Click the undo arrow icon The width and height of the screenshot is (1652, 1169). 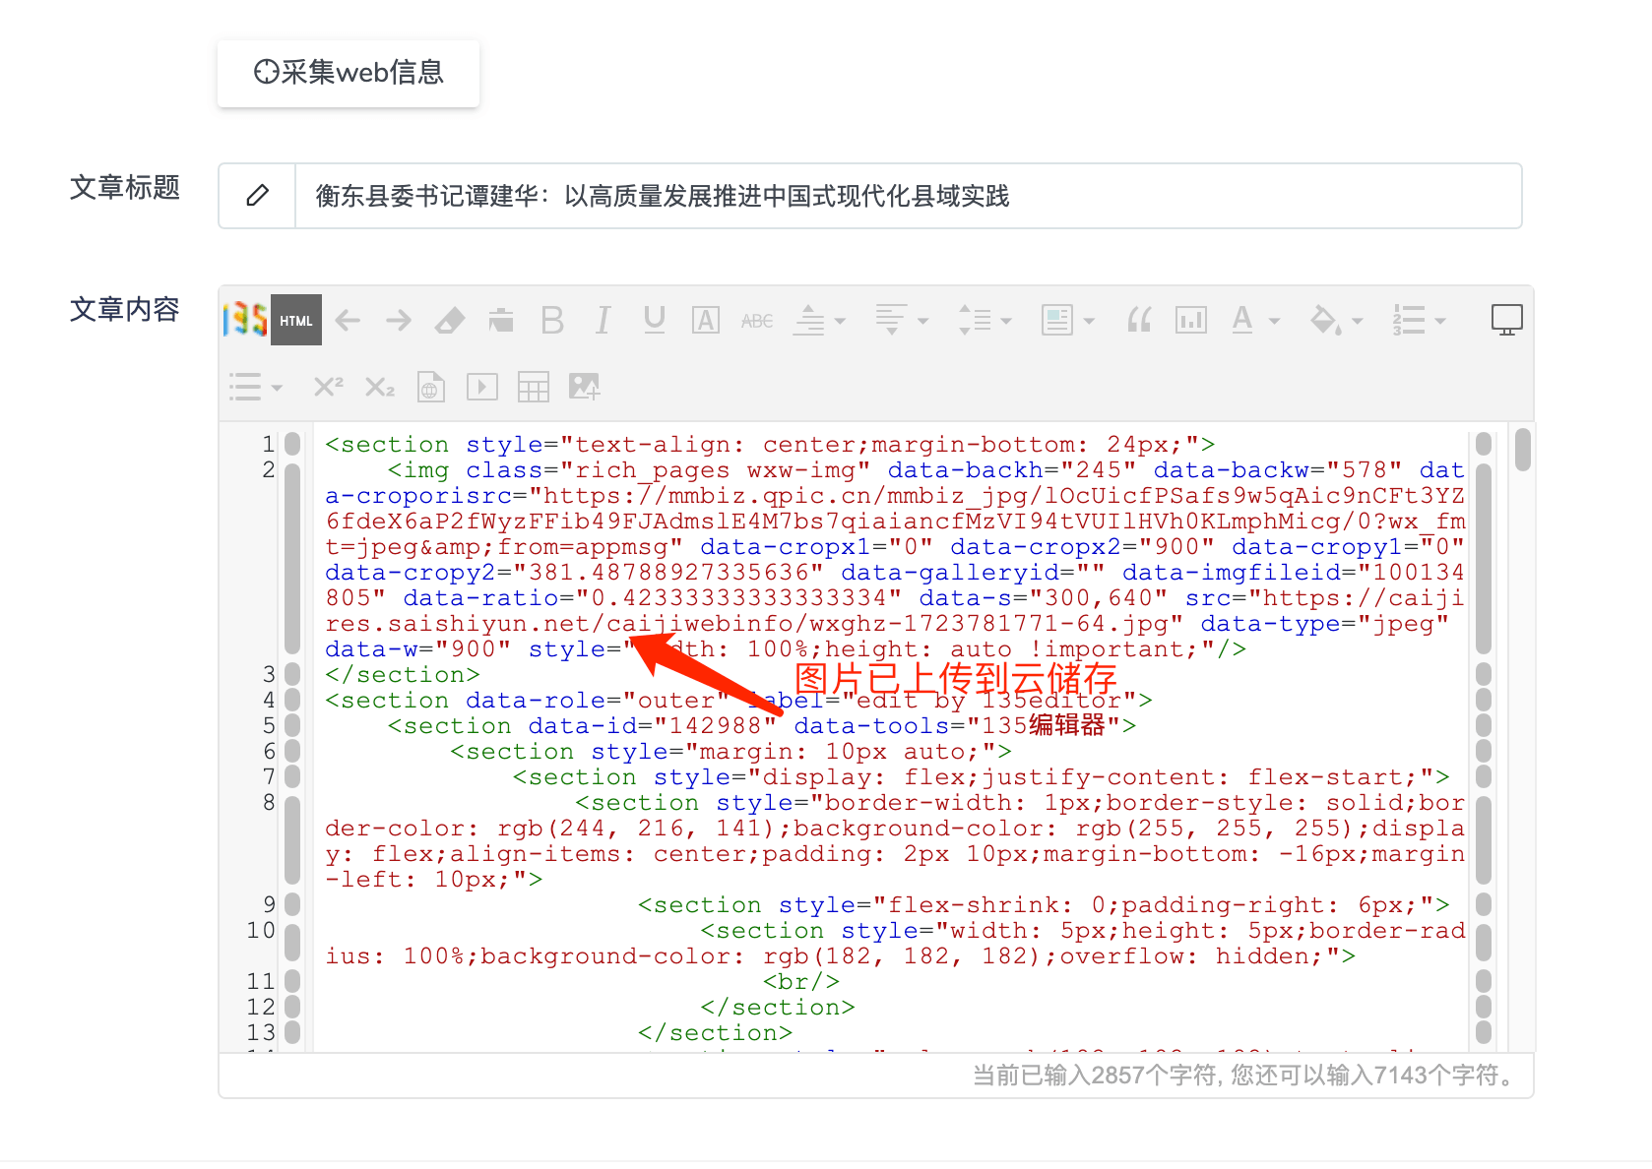[348, 320]
